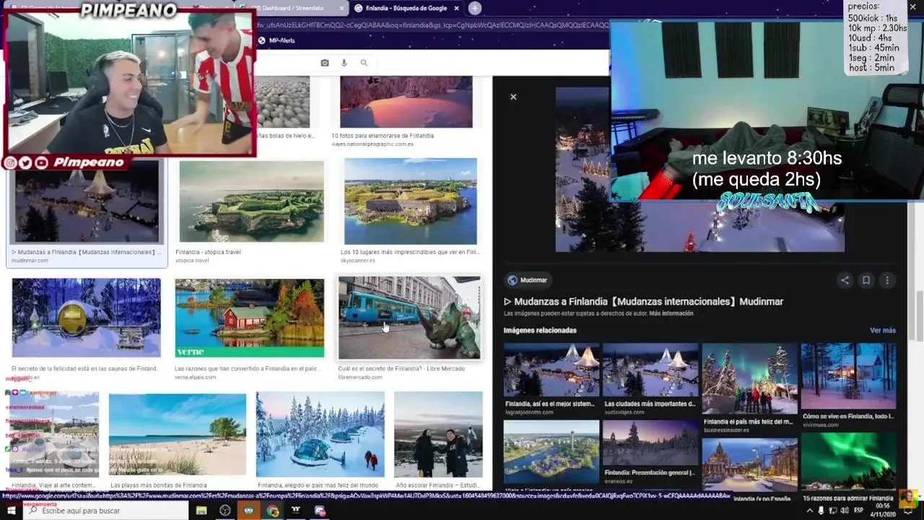Click the Más información copyright link
This screenshot has height=520, width=924.
coord(671,313)
